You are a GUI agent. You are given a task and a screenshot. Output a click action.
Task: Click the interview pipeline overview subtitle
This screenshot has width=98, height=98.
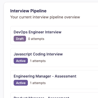point(45,17)
